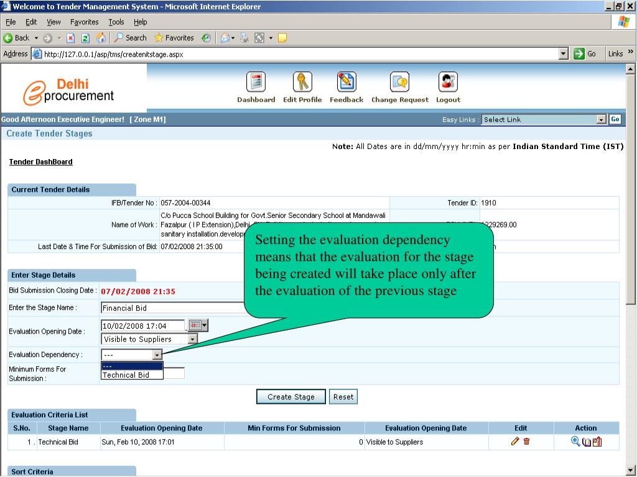This screenshot has height=477, width=637.
Task: Open the File menu
Action: 11,22
